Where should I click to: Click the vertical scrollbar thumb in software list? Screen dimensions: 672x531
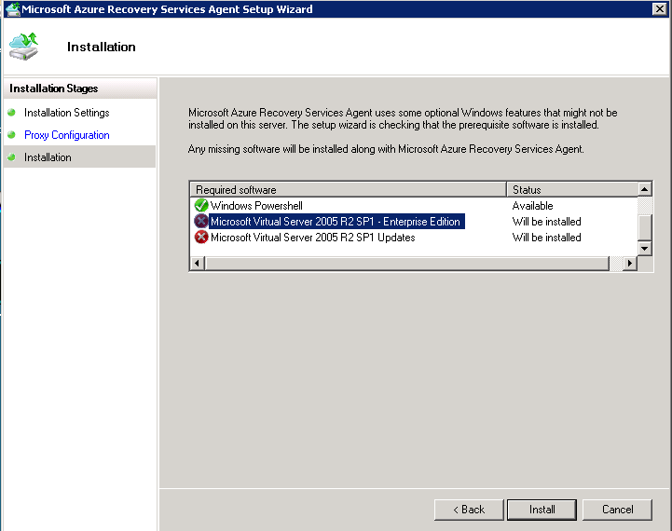[645, 227]
